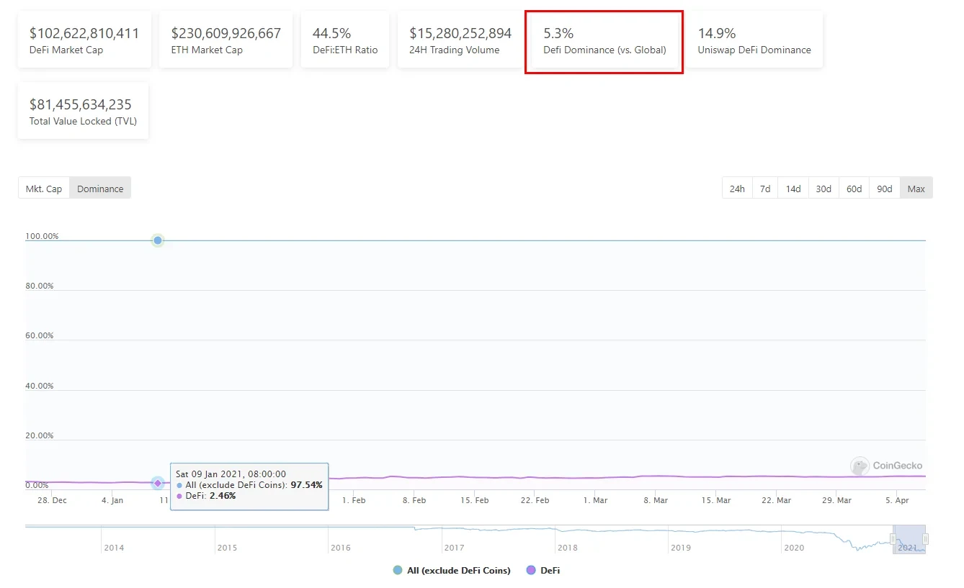Open the Defi Dominance (vs. Global) card
964x588 pixels.
(604, 41)
